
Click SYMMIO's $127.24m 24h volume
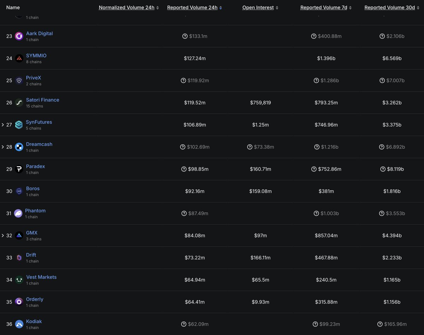pyautogui.click(x=195, y=59)
